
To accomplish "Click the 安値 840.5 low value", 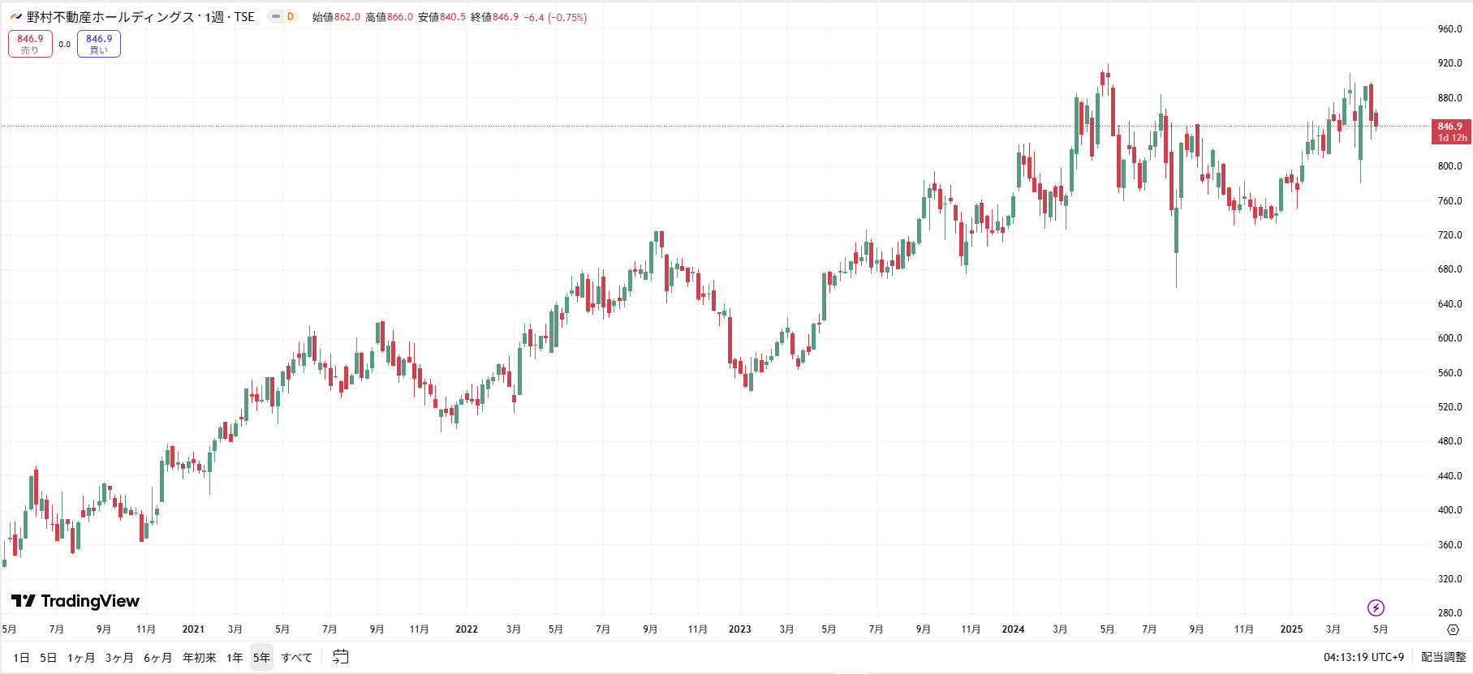I will [x=441, y=17].
